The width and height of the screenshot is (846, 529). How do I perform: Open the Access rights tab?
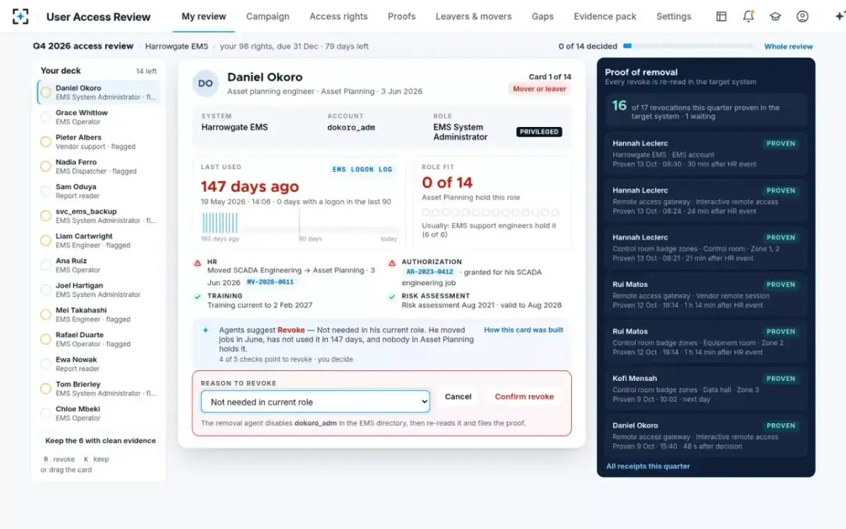338,16
